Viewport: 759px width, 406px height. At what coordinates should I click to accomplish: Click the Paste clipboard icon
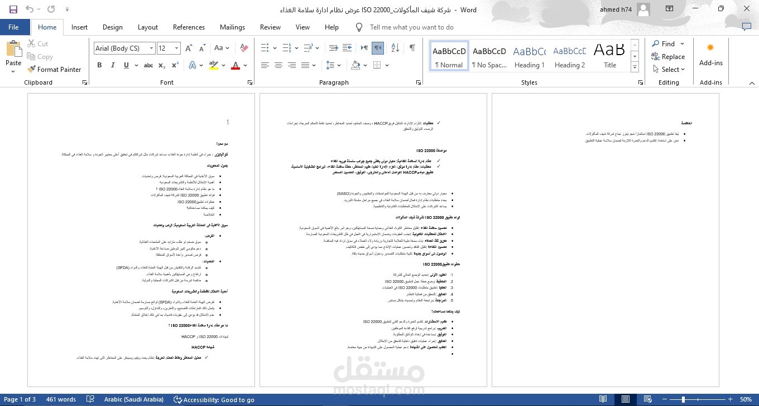coord(13,49)
